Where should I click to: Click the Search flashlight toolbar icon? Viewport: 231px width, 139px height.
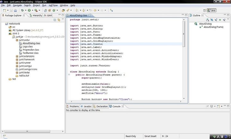pos(68,10)
